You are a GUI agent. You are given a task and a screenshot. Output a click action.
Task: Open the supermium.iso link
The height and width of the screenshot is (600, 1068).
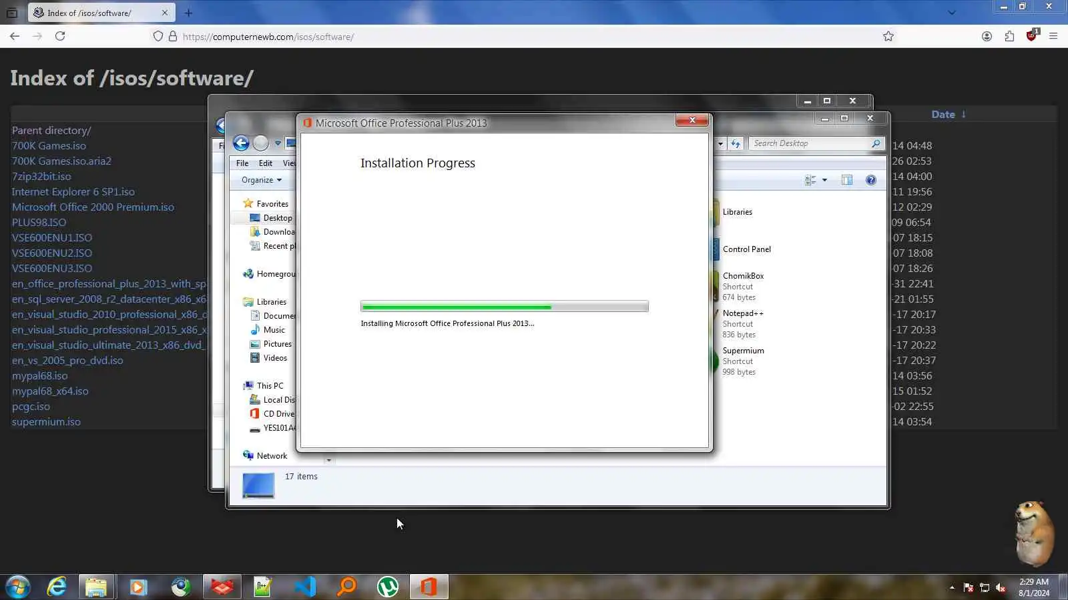[x=46, y=422]
